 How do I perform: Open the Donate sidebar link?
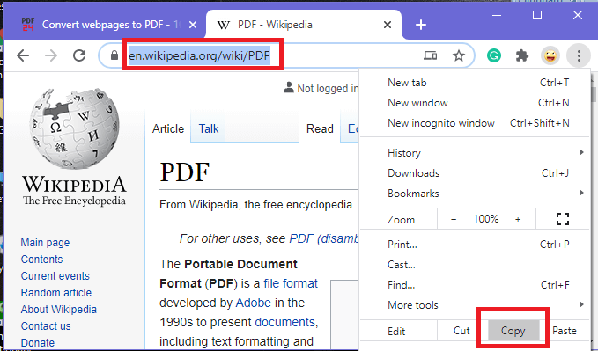coord(37,342)
